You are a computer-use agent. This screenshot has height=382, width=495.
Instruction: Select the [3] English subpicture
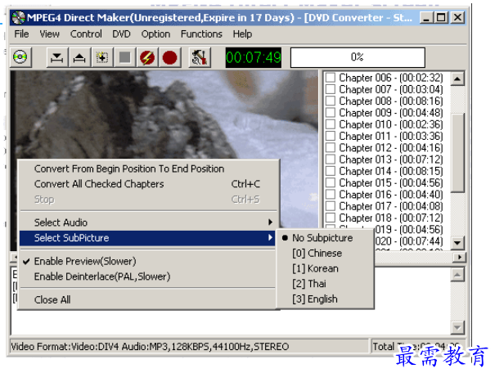(x=315, y=299)
